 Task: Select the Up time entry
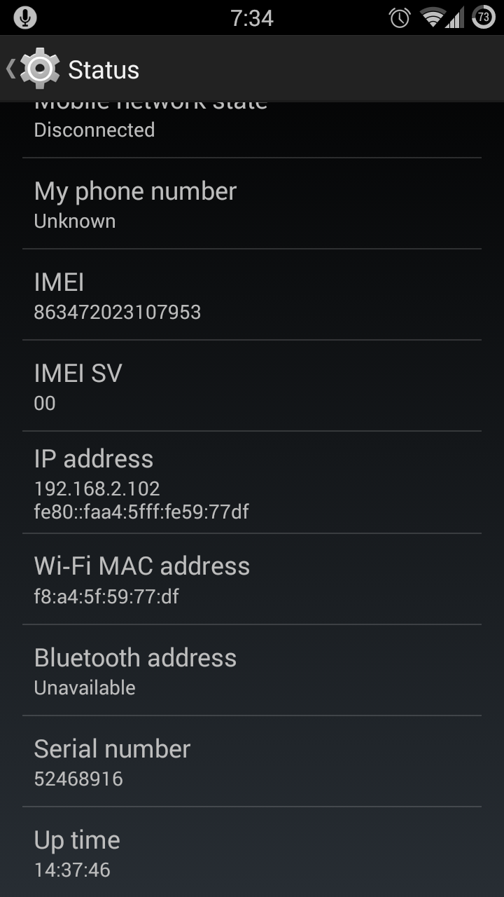[x=252, y=852]
